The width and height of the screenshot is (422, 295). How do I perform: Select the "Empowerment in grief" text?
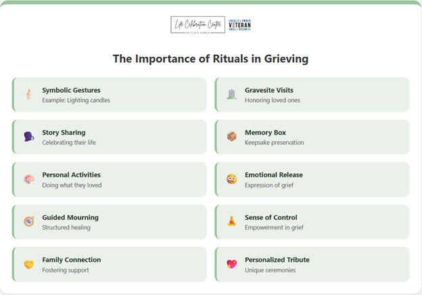pyautogui.click(x=274, y=227)
